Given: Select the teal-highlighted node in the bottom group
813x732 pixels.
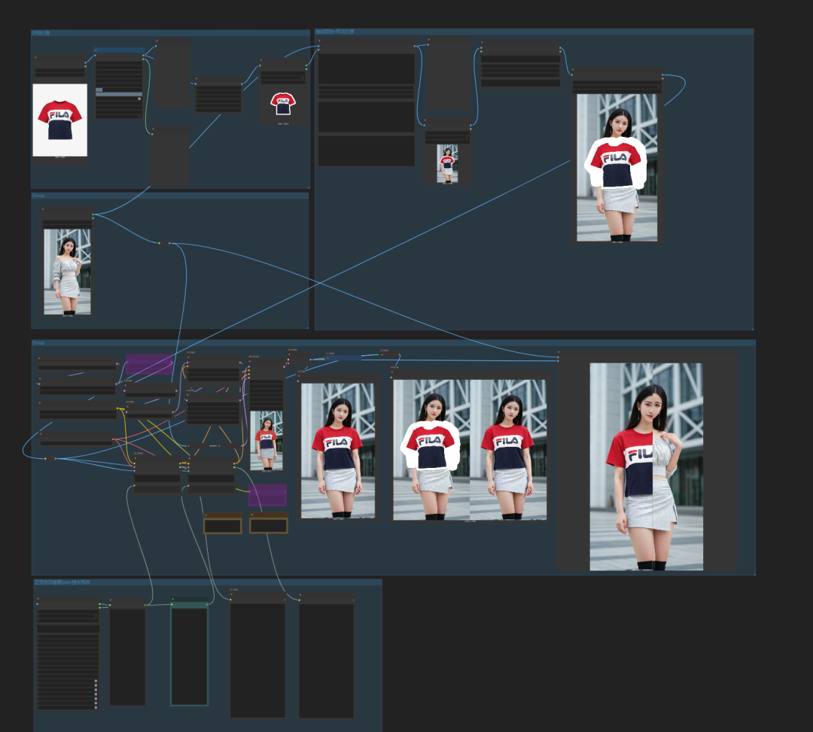Looking at the screenshot, I should tap(189, 652).
